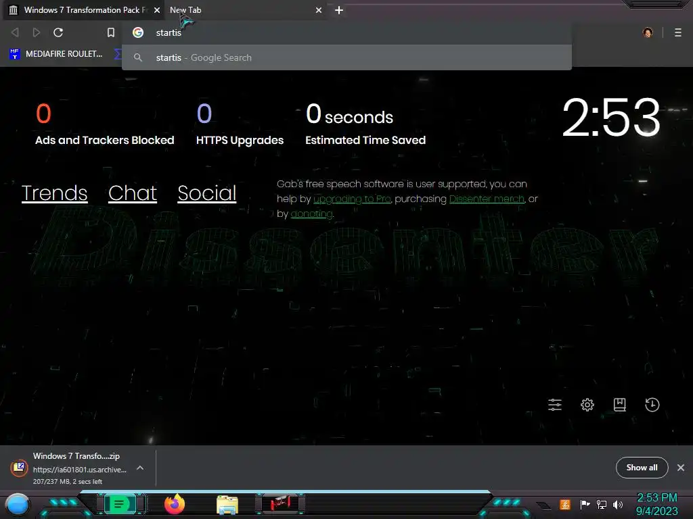Show all downloads
Image resolution: width=693 pixels, height=519 pixels.
pyautogui.click(x=642, y=468)
